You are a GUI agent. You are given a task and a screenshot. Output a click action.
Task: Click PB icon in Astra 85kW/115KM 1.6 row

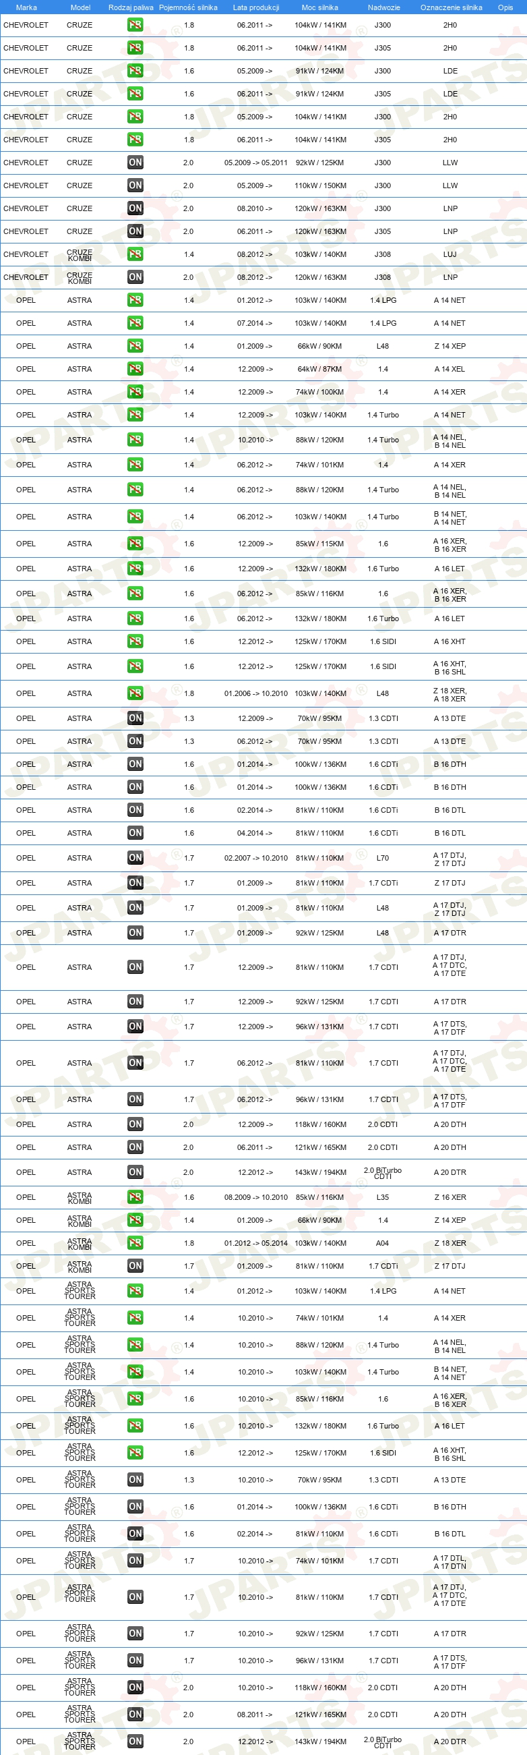pyautogui.click(x=135, y=544)
